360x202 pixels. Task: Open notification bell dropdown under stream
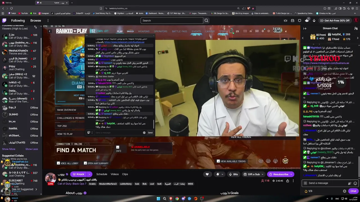coord(220,174)
